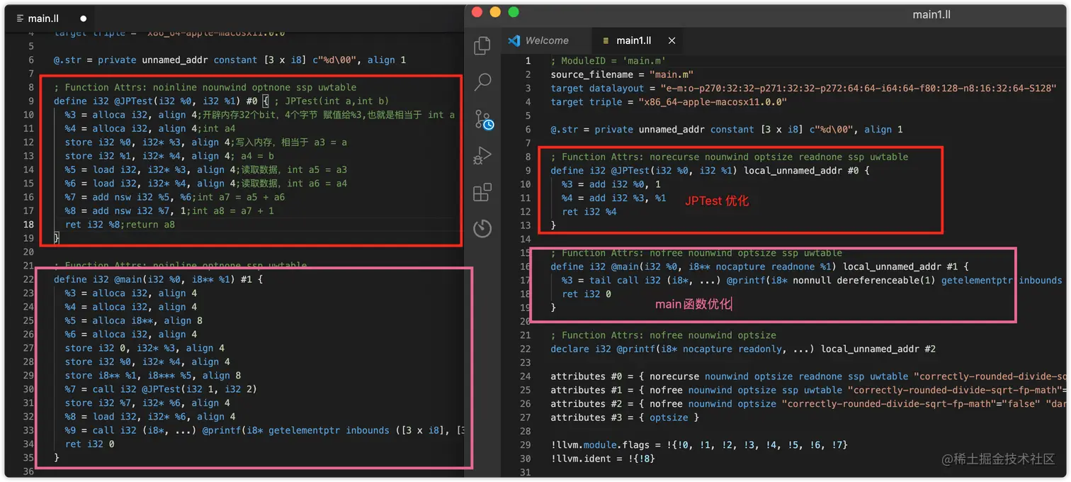Image resolution: width=1071 pixels, height=482 pixels.
Task: Click the "%7 = call i32 @JPTest" line
Action: click(x=161, y=389)
